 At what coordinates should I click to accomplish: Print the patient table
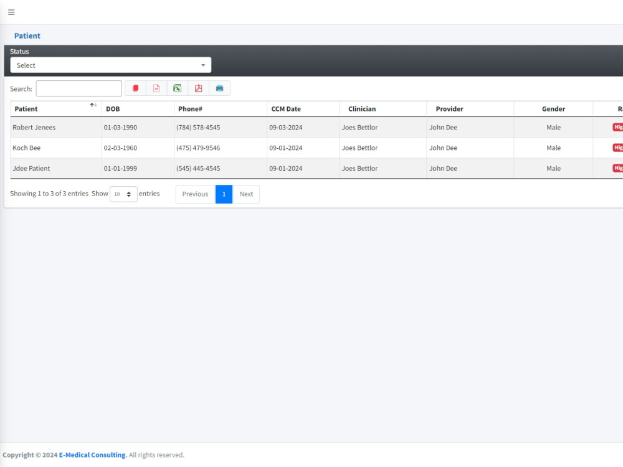[219, 88]
